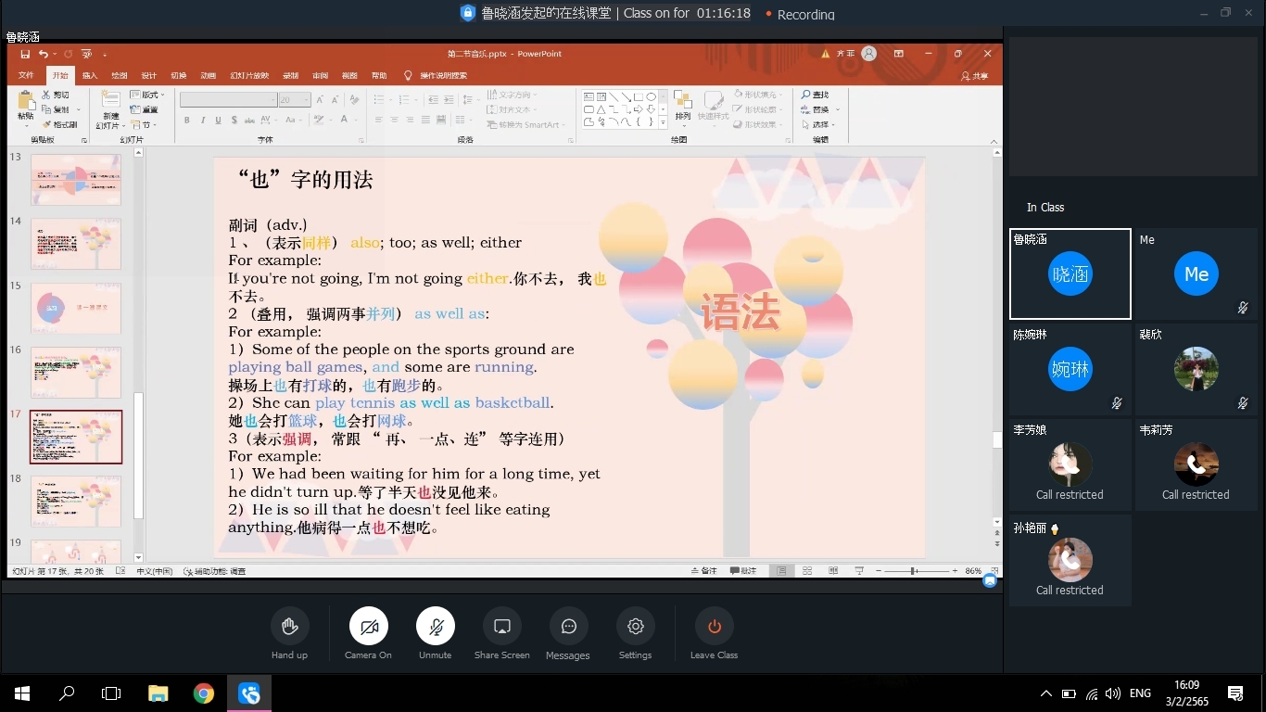The height and width of the screenshot is (712, 1266).
Task: Adjust the PowerPoint zoom slider
Action: click(913, 571)
